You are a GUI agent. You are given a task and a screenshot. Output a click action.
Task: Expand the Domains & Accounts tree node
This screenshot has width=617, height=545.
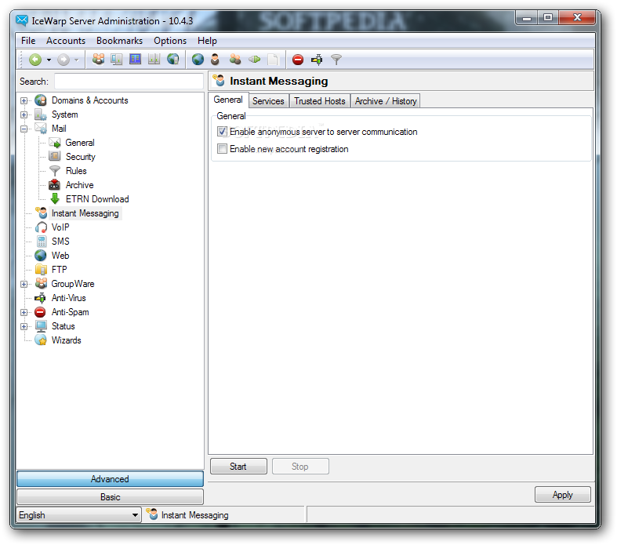24,100
